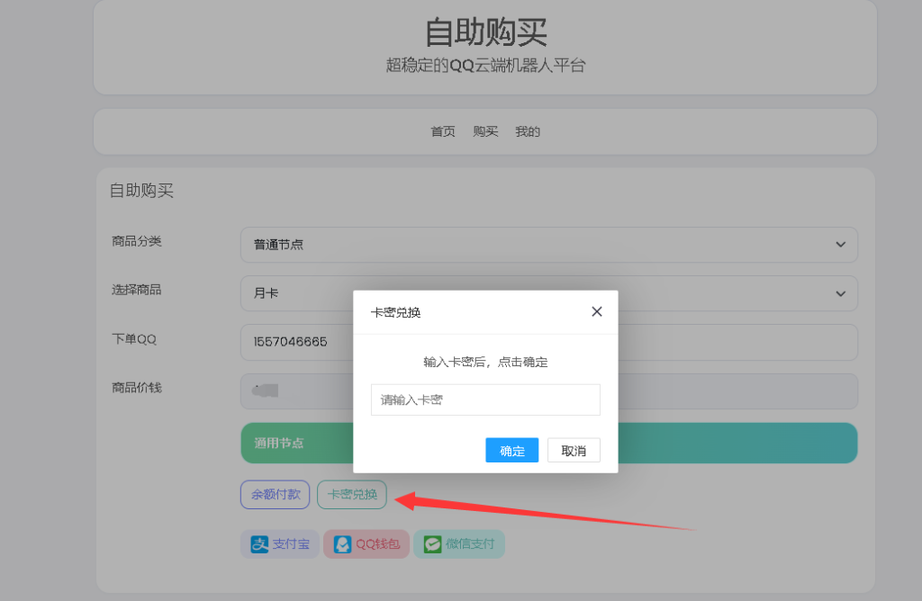This screenshot has height=601, width=922.
Task: Close the 卡密兑换 dialog with the X
Action: (596, 311)
